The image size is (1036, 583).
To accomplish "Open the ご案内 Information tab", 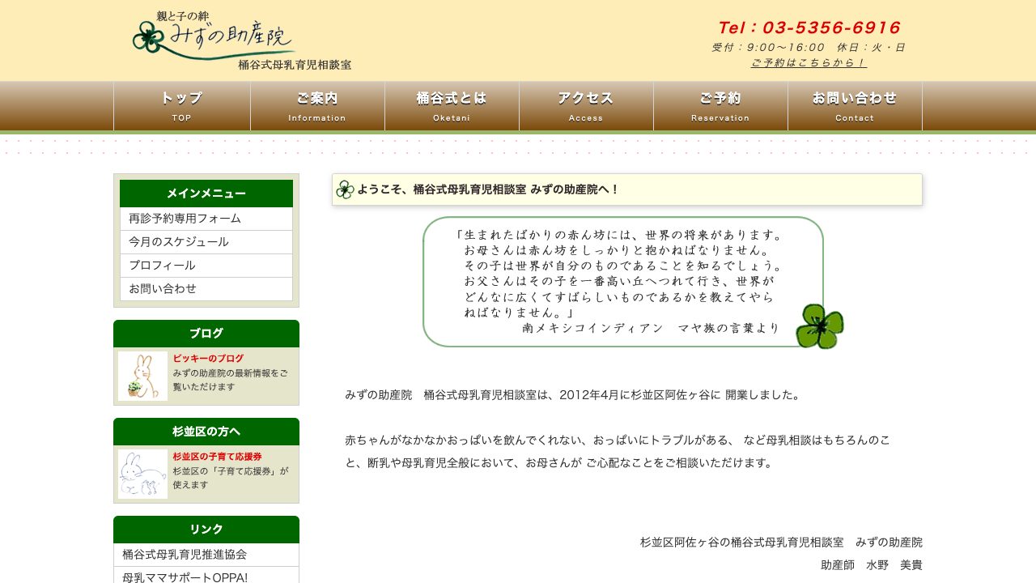I will pyautogui.click(x=316, y=105).
